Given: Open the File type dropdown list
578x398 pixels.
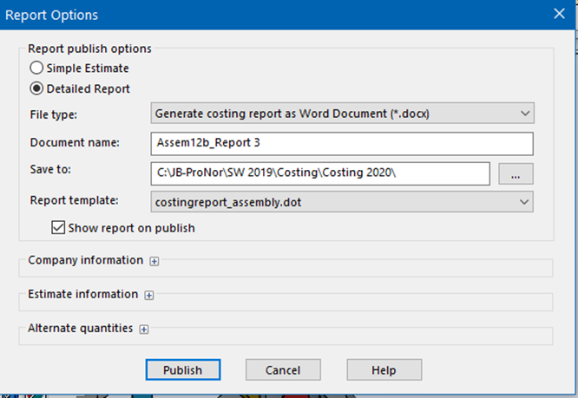Looking at the screenshot, I should (342, 113).
